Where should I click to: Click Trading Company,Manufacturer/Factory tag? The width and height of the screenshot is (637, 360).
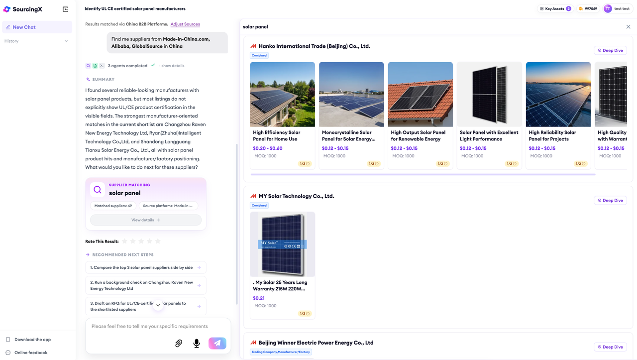281,352
